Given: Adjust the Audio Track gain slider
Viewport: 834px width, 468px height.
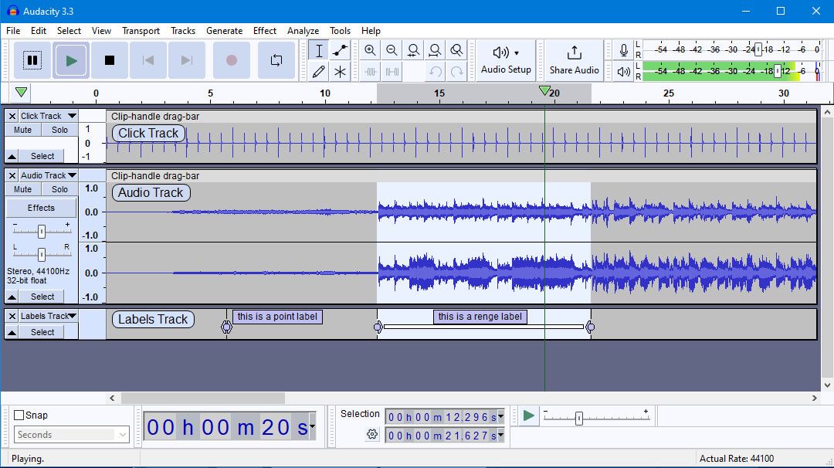Looking at the screenshot, I should 42,231.
